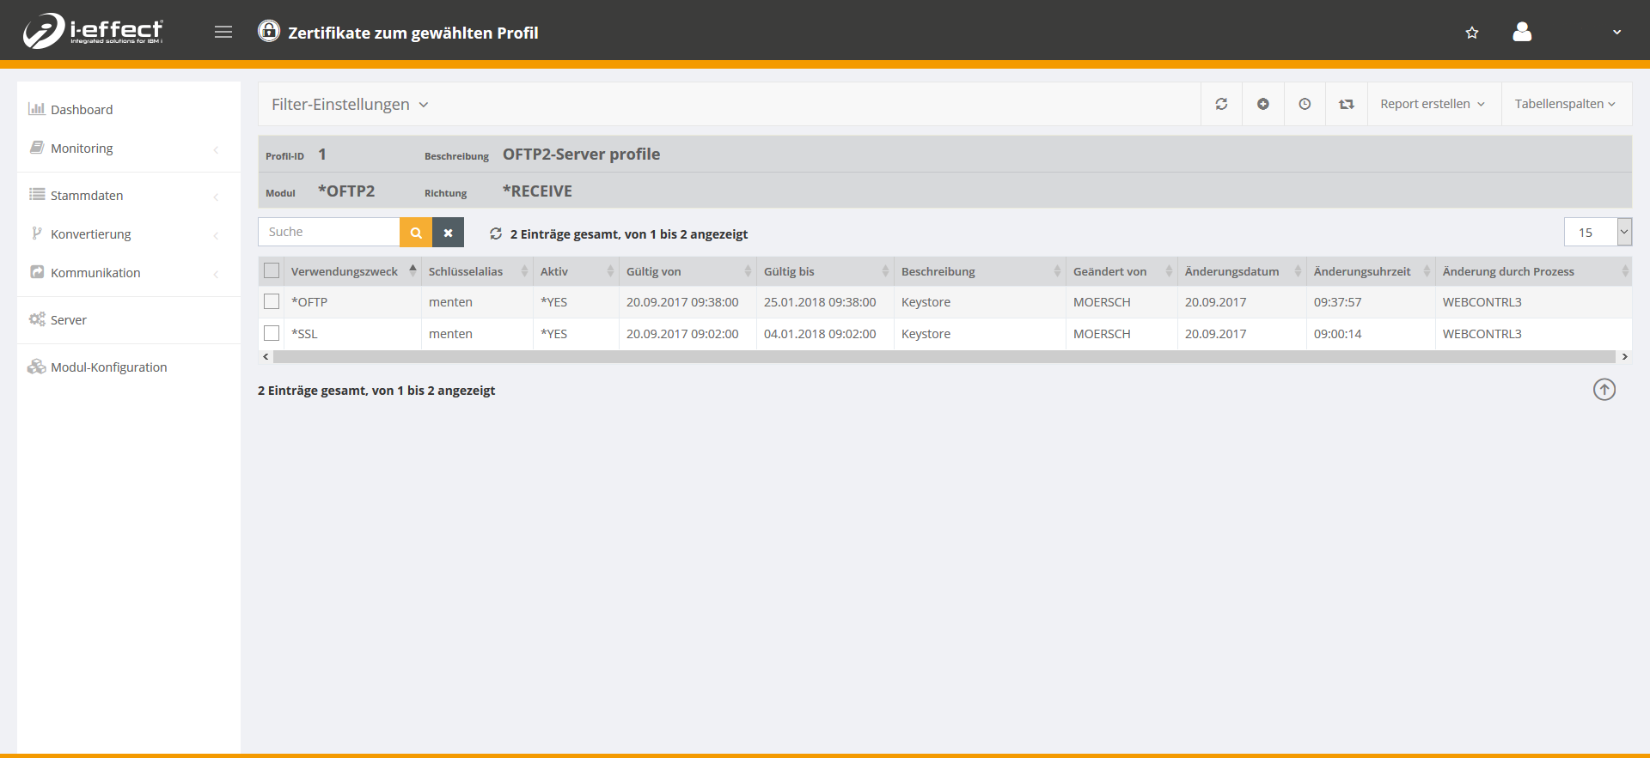Select the *SSL row checkbox
Screen dimensions: 1650x758
pos(272,334)
